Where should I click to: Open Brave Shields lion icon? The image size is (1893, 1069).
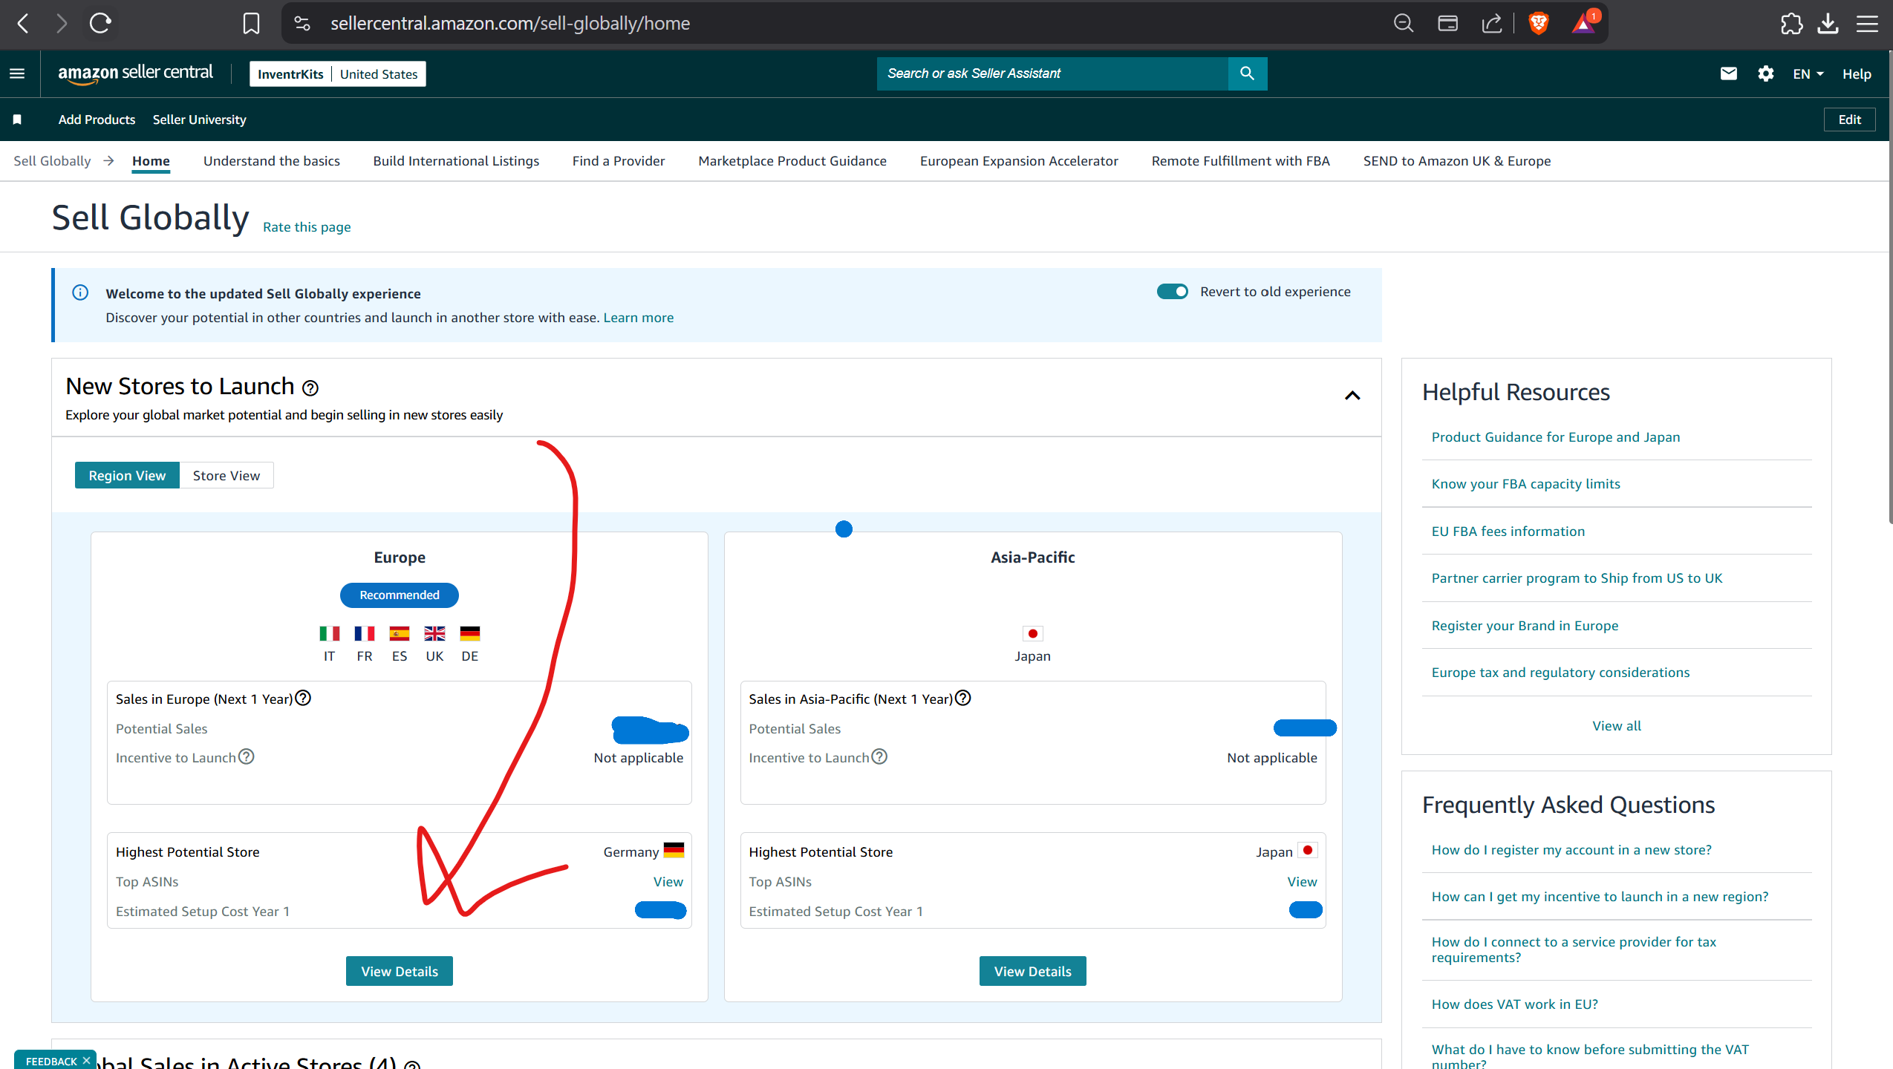coord(1539,24)
